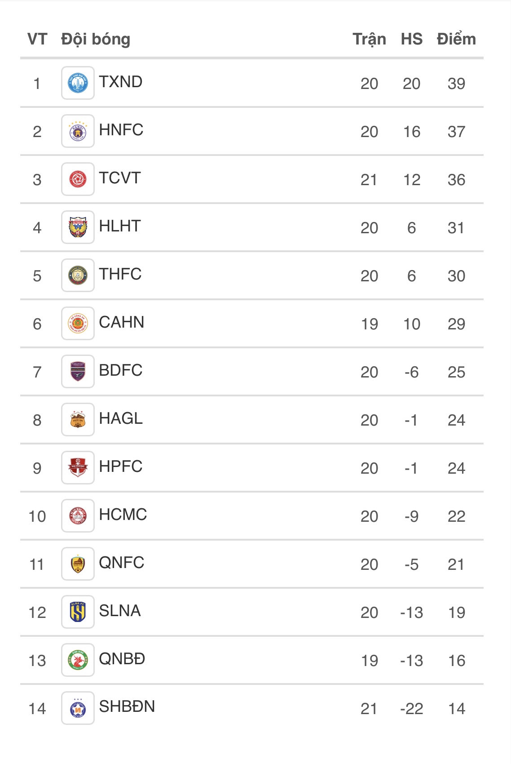Select the TCVT red logo
Screen dimensions: 511x764
(78, 179)
